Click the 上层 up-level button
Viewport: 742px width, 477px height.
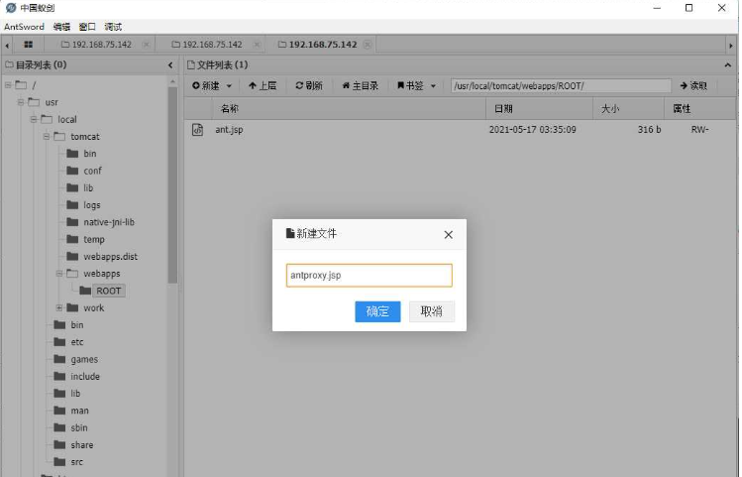[263, 85]
